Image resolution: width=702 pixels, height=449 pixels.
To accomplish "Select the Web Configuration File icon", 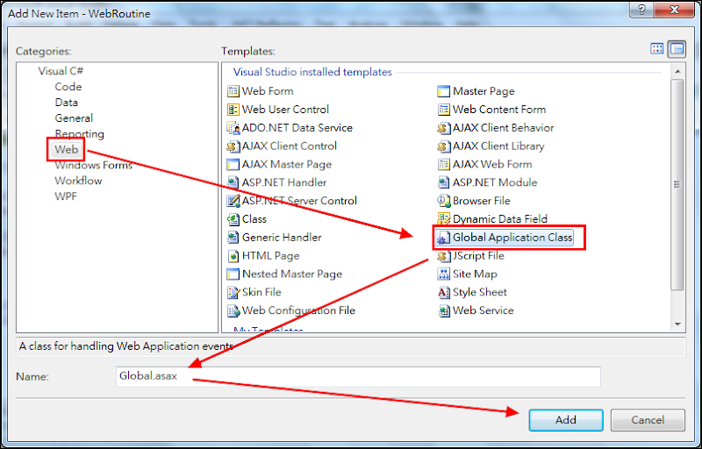I will pos(233,310).
